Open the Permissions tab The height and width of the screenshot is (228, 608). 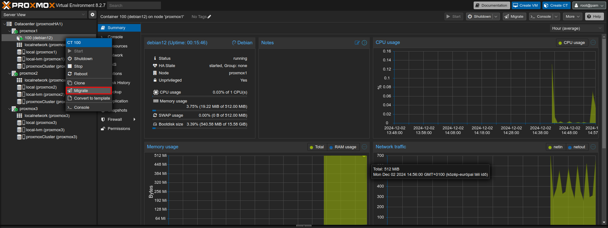tap(119, 129)
